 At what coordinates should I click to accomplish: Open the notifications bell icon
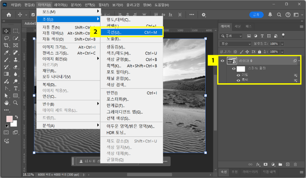pos(270,15)
